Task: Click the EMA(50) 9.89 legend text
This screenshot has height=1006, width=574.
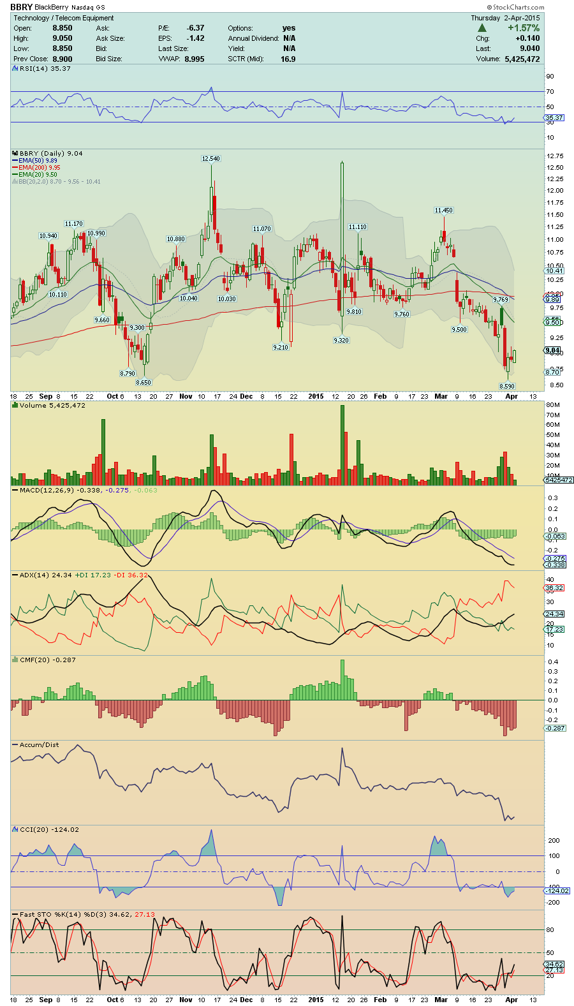Action: click(38, 161)
